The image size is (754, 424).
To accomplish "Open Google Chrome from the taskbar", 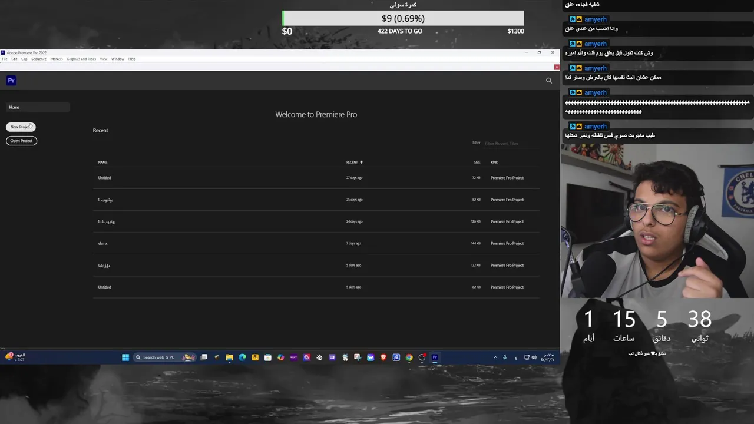I will click(409, 357).
